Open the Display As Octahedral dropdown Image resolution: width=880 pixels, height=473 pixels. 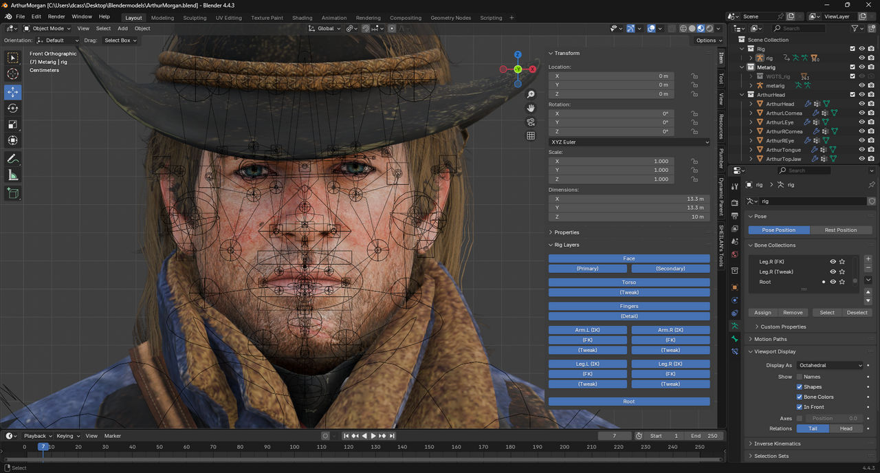pos(830,365)
